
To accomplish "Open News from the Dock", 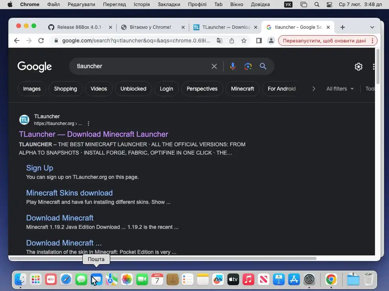I will pos(264,280).
